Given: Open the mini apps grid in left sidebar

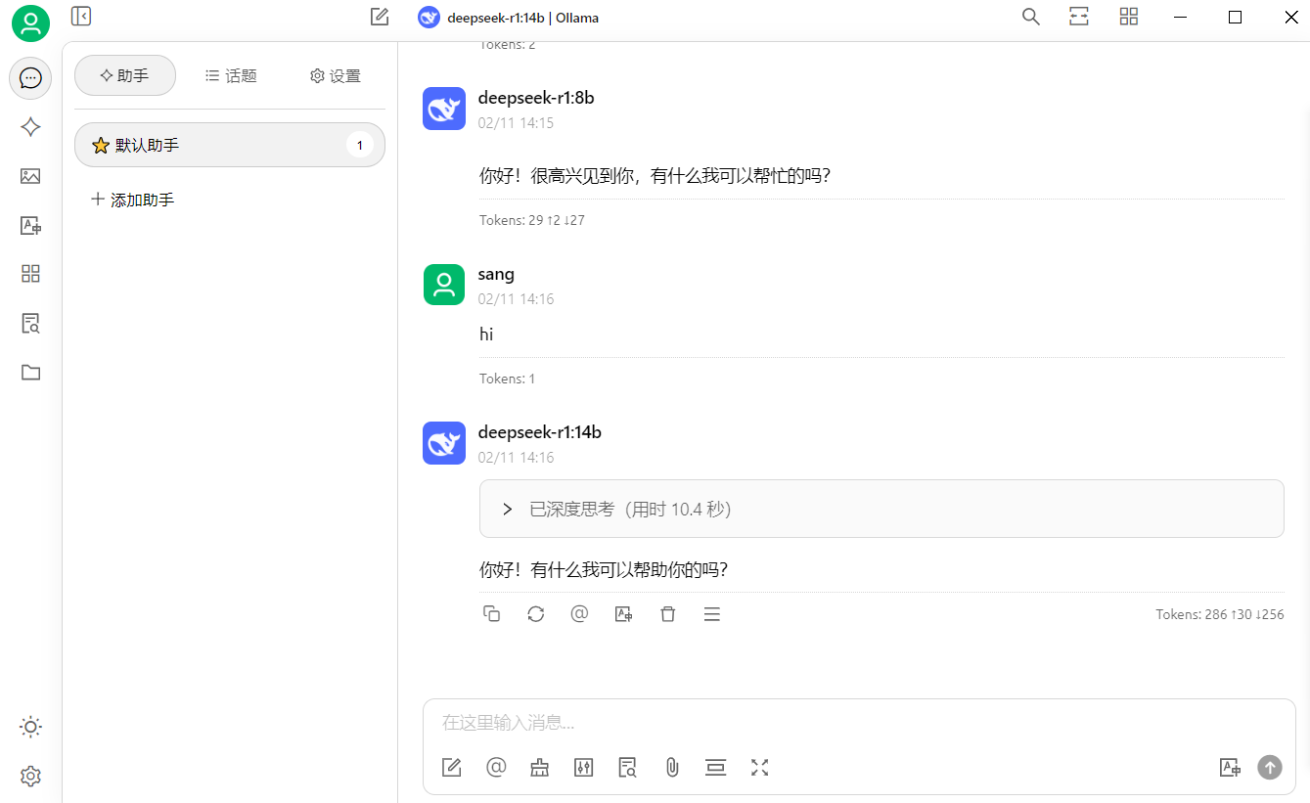Looking at the screenshot, I should pos(30,274).
